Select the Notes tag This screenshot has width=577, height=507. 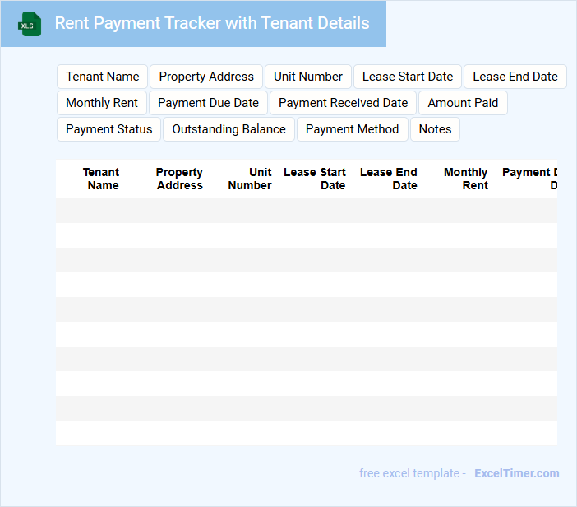(435, 129)
